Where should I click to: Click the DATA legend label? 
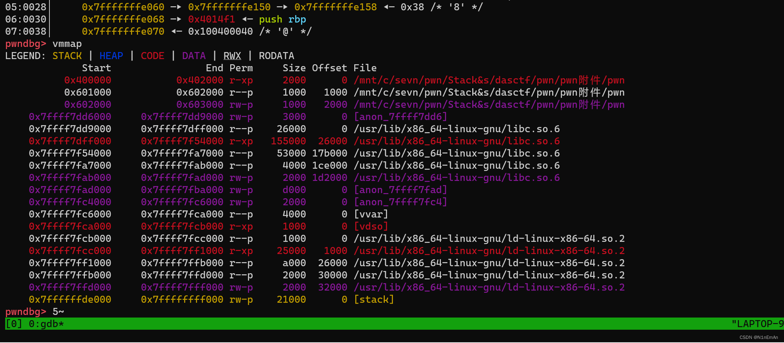click(194, 56)
